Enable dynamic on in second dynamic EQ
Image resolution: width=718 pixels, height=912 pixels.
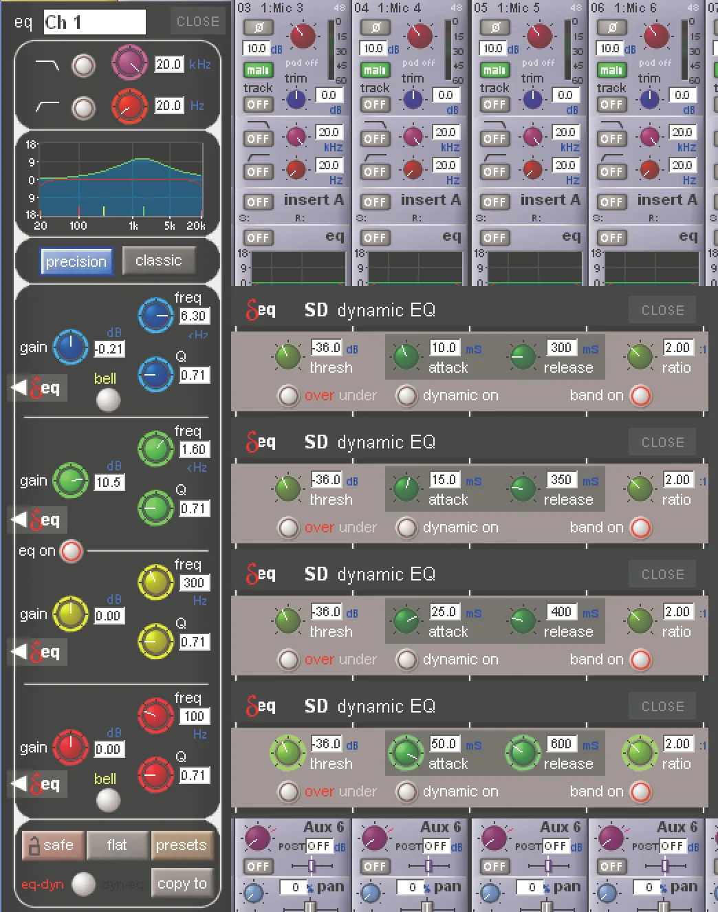tap(406, 528)
